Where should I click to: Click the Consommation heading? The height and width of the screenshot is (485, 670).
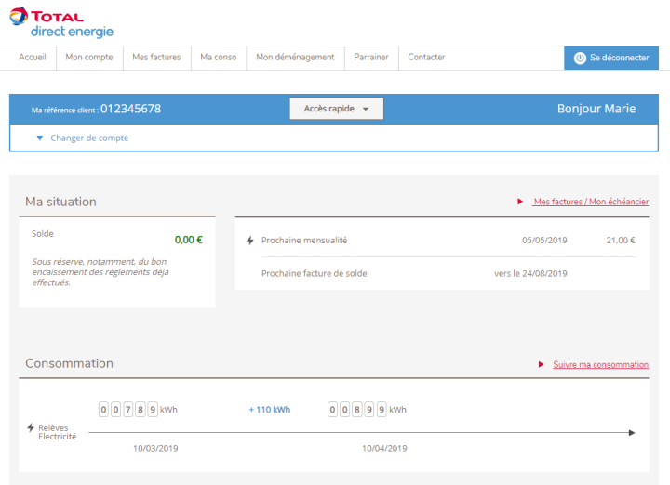click(x=69, y=363)
